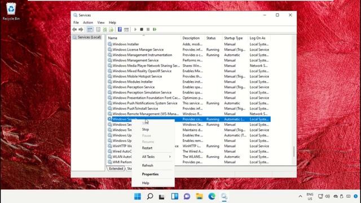Open File Explorer from the taskbar
Viewport: 361px width, 203px height.
click(199, 196)
